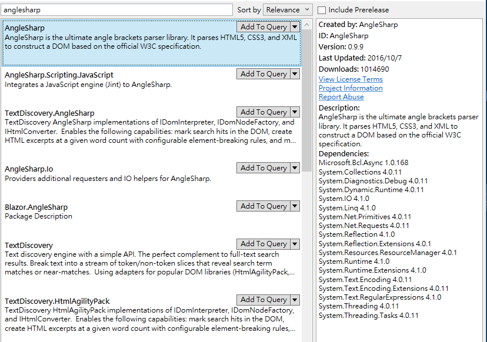Image resolution: width=487 pixels, height=342 pixels.
Task: Click Add To Query for Blazor.AngleSharp
Action: (263, 206)
